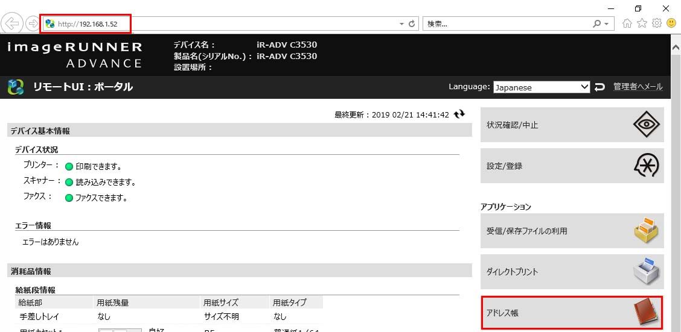Open browser tools gear icon
Image resolution: width=681 pixels, height=332 pixels.
tap(657, 23)
